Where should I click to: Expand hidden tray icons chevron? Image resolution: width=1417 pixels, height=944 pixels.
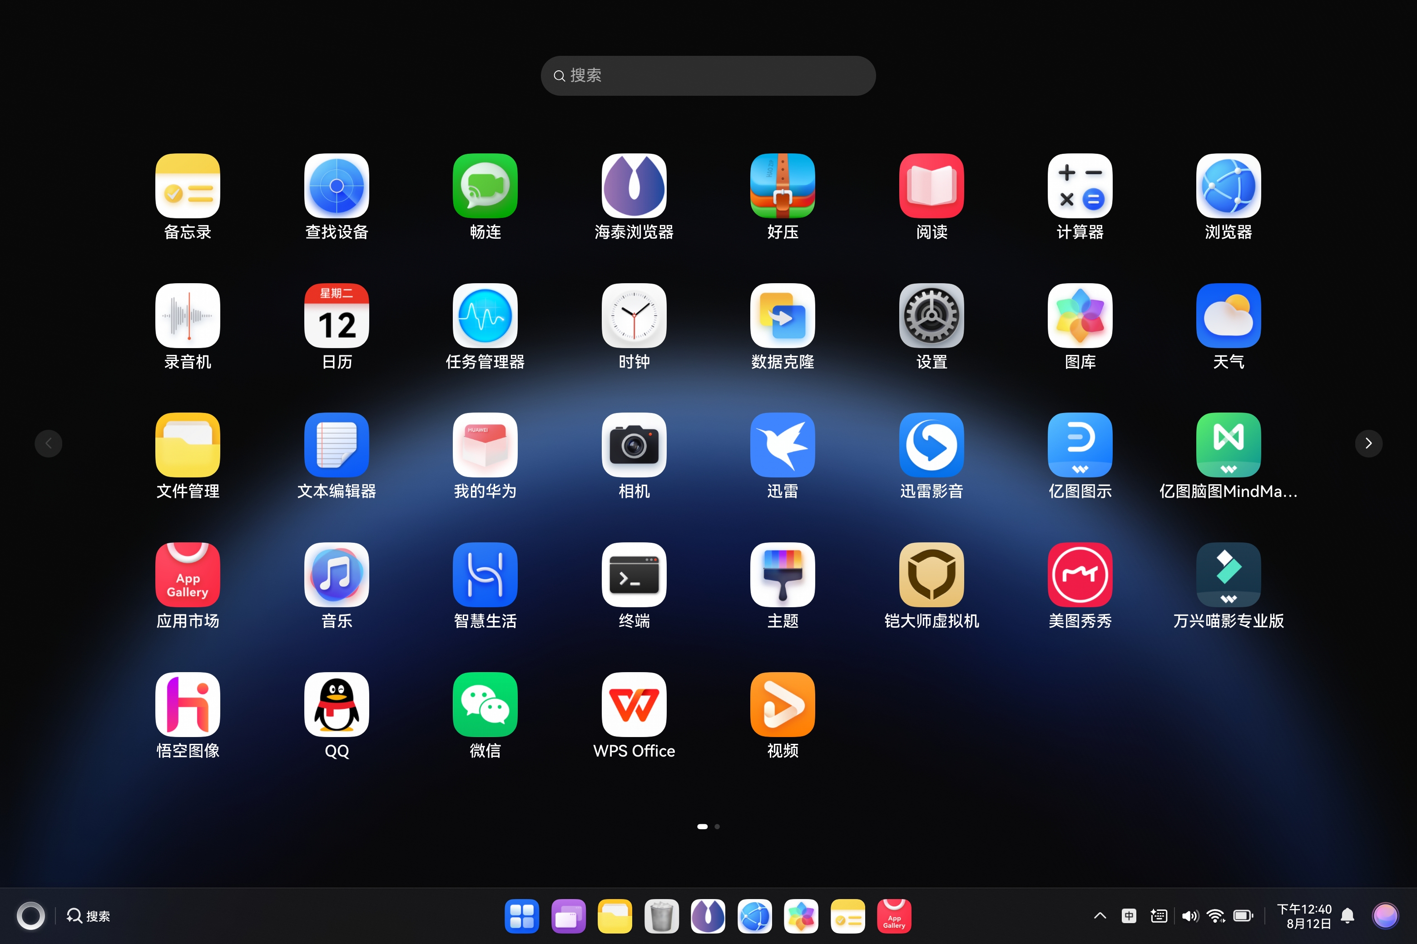[1100, 916]
